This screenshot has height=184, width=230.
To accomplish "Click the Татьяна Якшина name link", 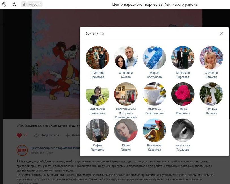I will pos(211,111).
